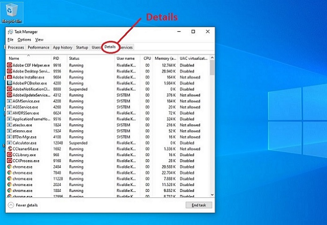Switch to the Startup tab

(x=82, y=47)
